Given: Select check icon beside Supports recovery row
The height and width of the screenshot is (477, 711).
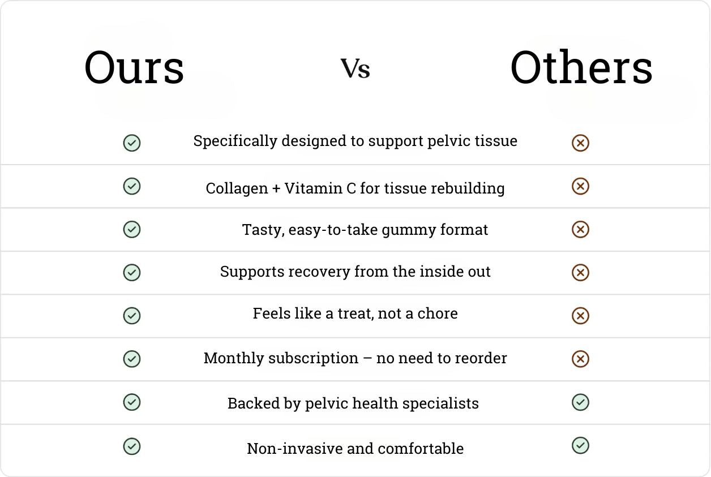Looking at the screenshot, I should click(132, 273).
